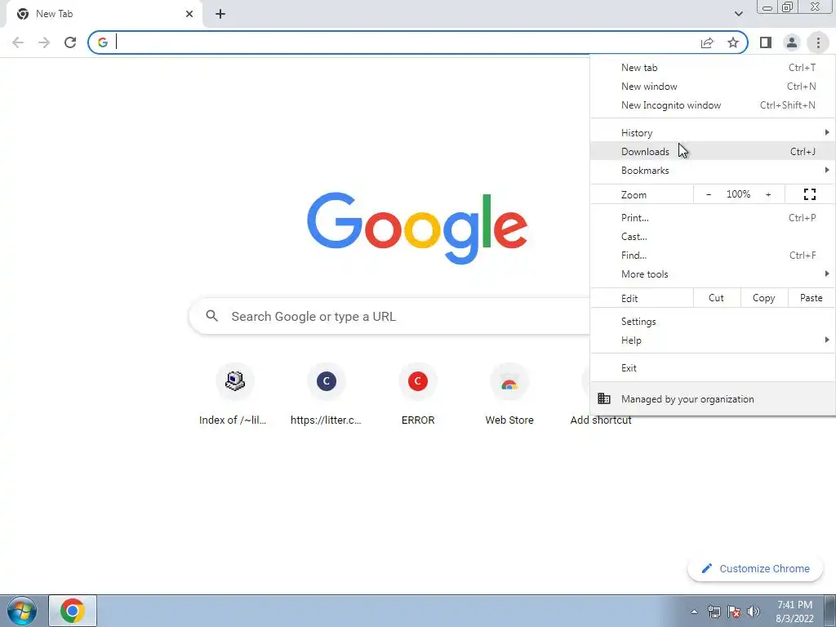Open the Web Store shortcut
836x627 pixels.
[x=509, y=394]
